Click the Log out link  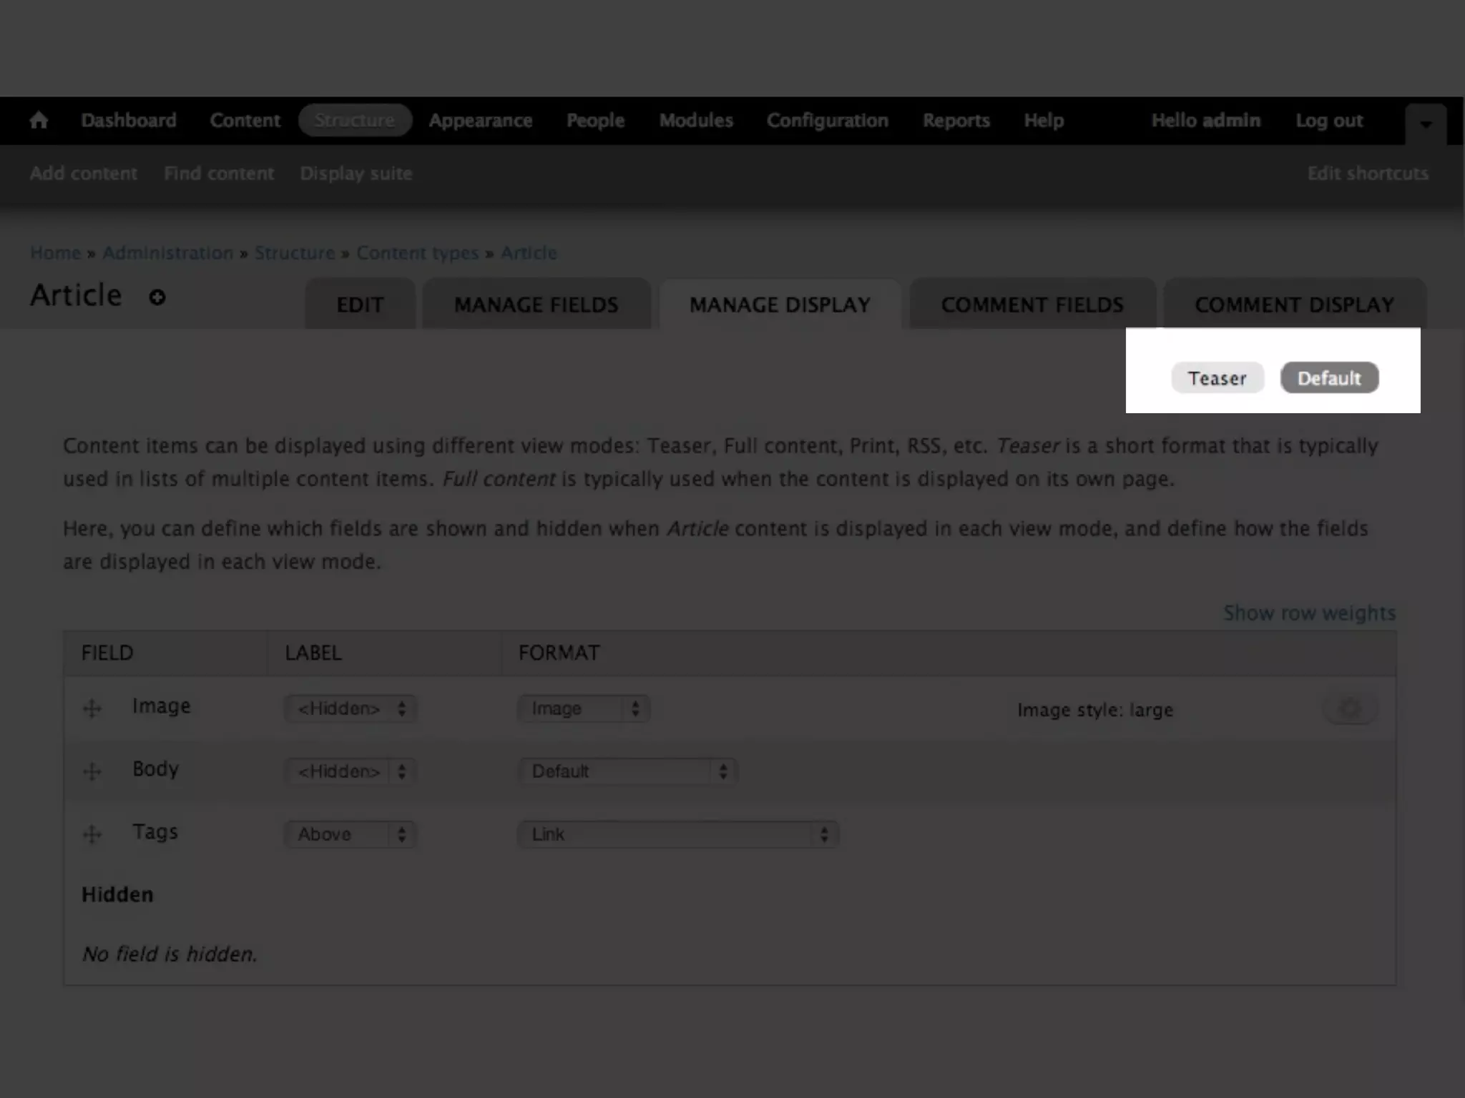click(x=1329, y=120)
